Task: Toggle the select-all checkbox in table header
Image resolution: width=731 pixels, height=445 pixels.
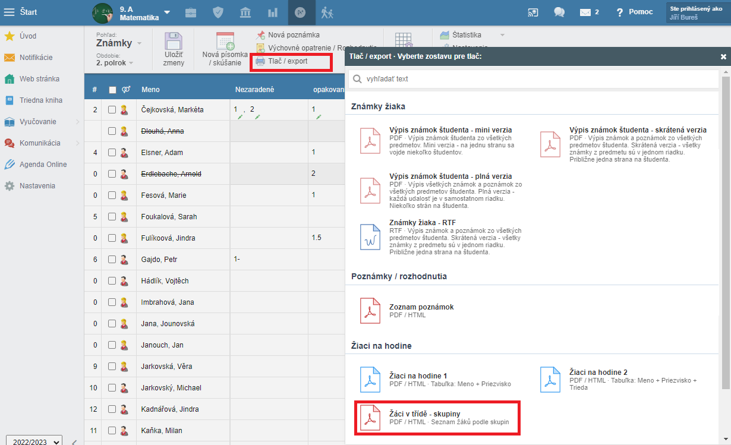Action: 112,90
